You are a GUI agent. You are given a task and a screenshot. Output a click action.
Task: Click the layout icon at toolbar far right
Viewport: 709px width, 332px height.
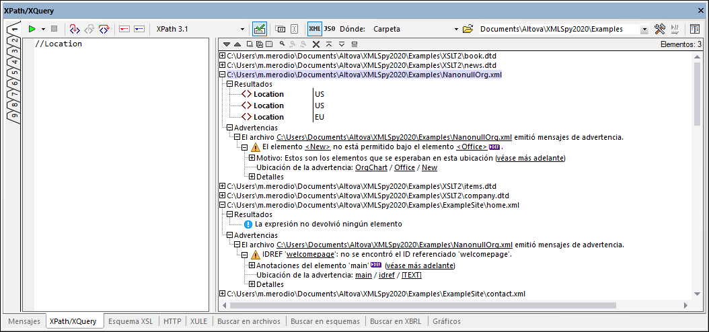(694, 30)
